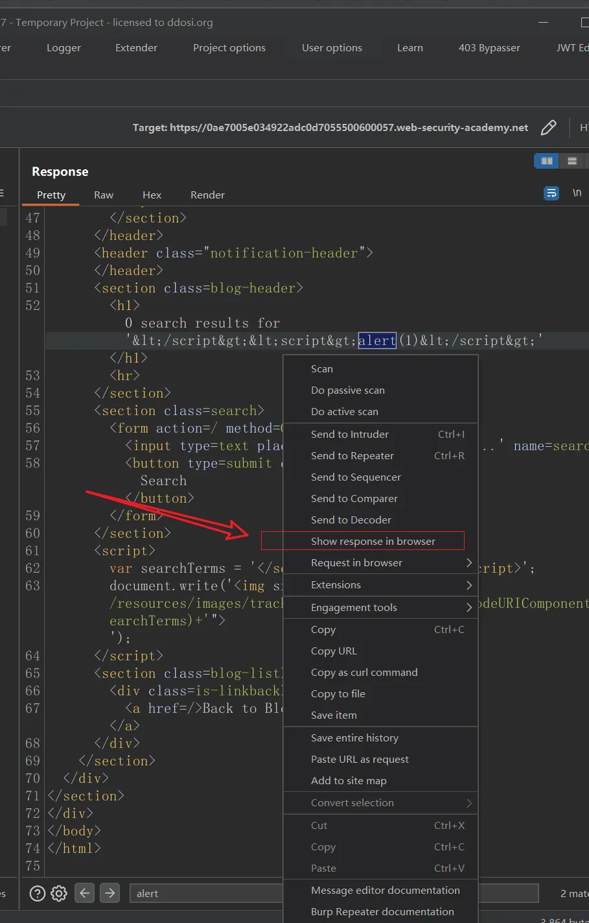Switch to top-bottom layout icon

point(572,161)
